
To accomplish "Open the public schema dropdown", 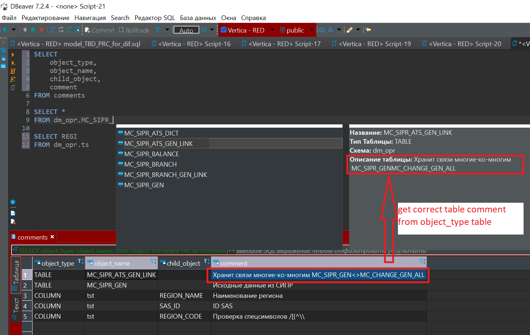I will click(x=311, y=30).
